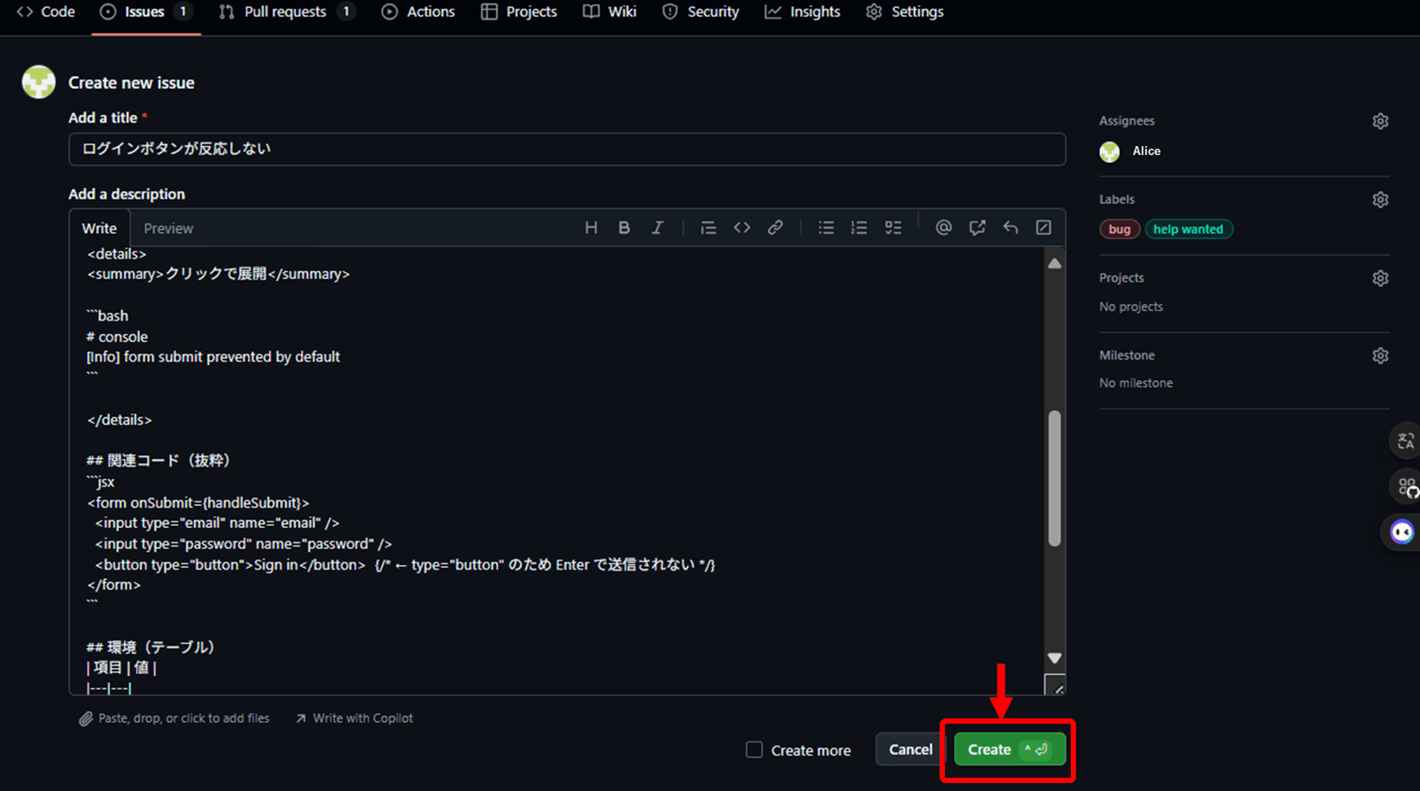Add a link using the chain icon
The image size is (1420, 791).
[775, 228]
